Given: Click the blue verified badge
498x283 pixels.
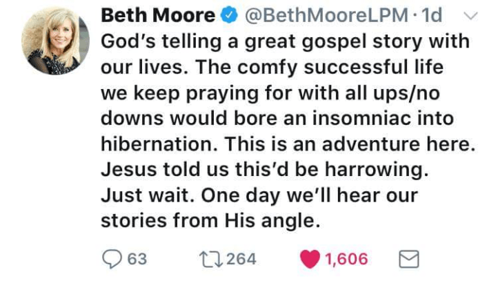Looking at the screenshot, I should [x=229, y=17].
